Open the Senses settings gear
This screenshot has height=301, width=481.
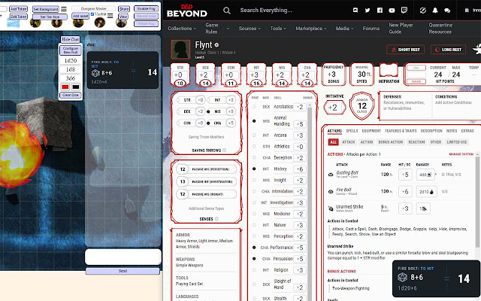pyautogui.click(x=216, y=219)
